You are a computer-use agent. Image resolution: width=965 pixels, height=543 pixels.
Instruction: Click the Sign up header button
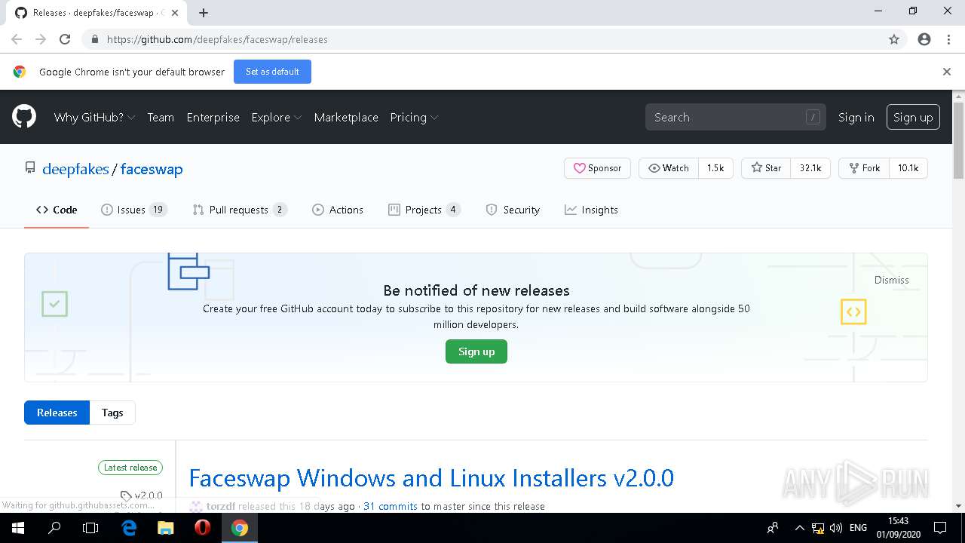pyautogui.click(x=913, y=117)
